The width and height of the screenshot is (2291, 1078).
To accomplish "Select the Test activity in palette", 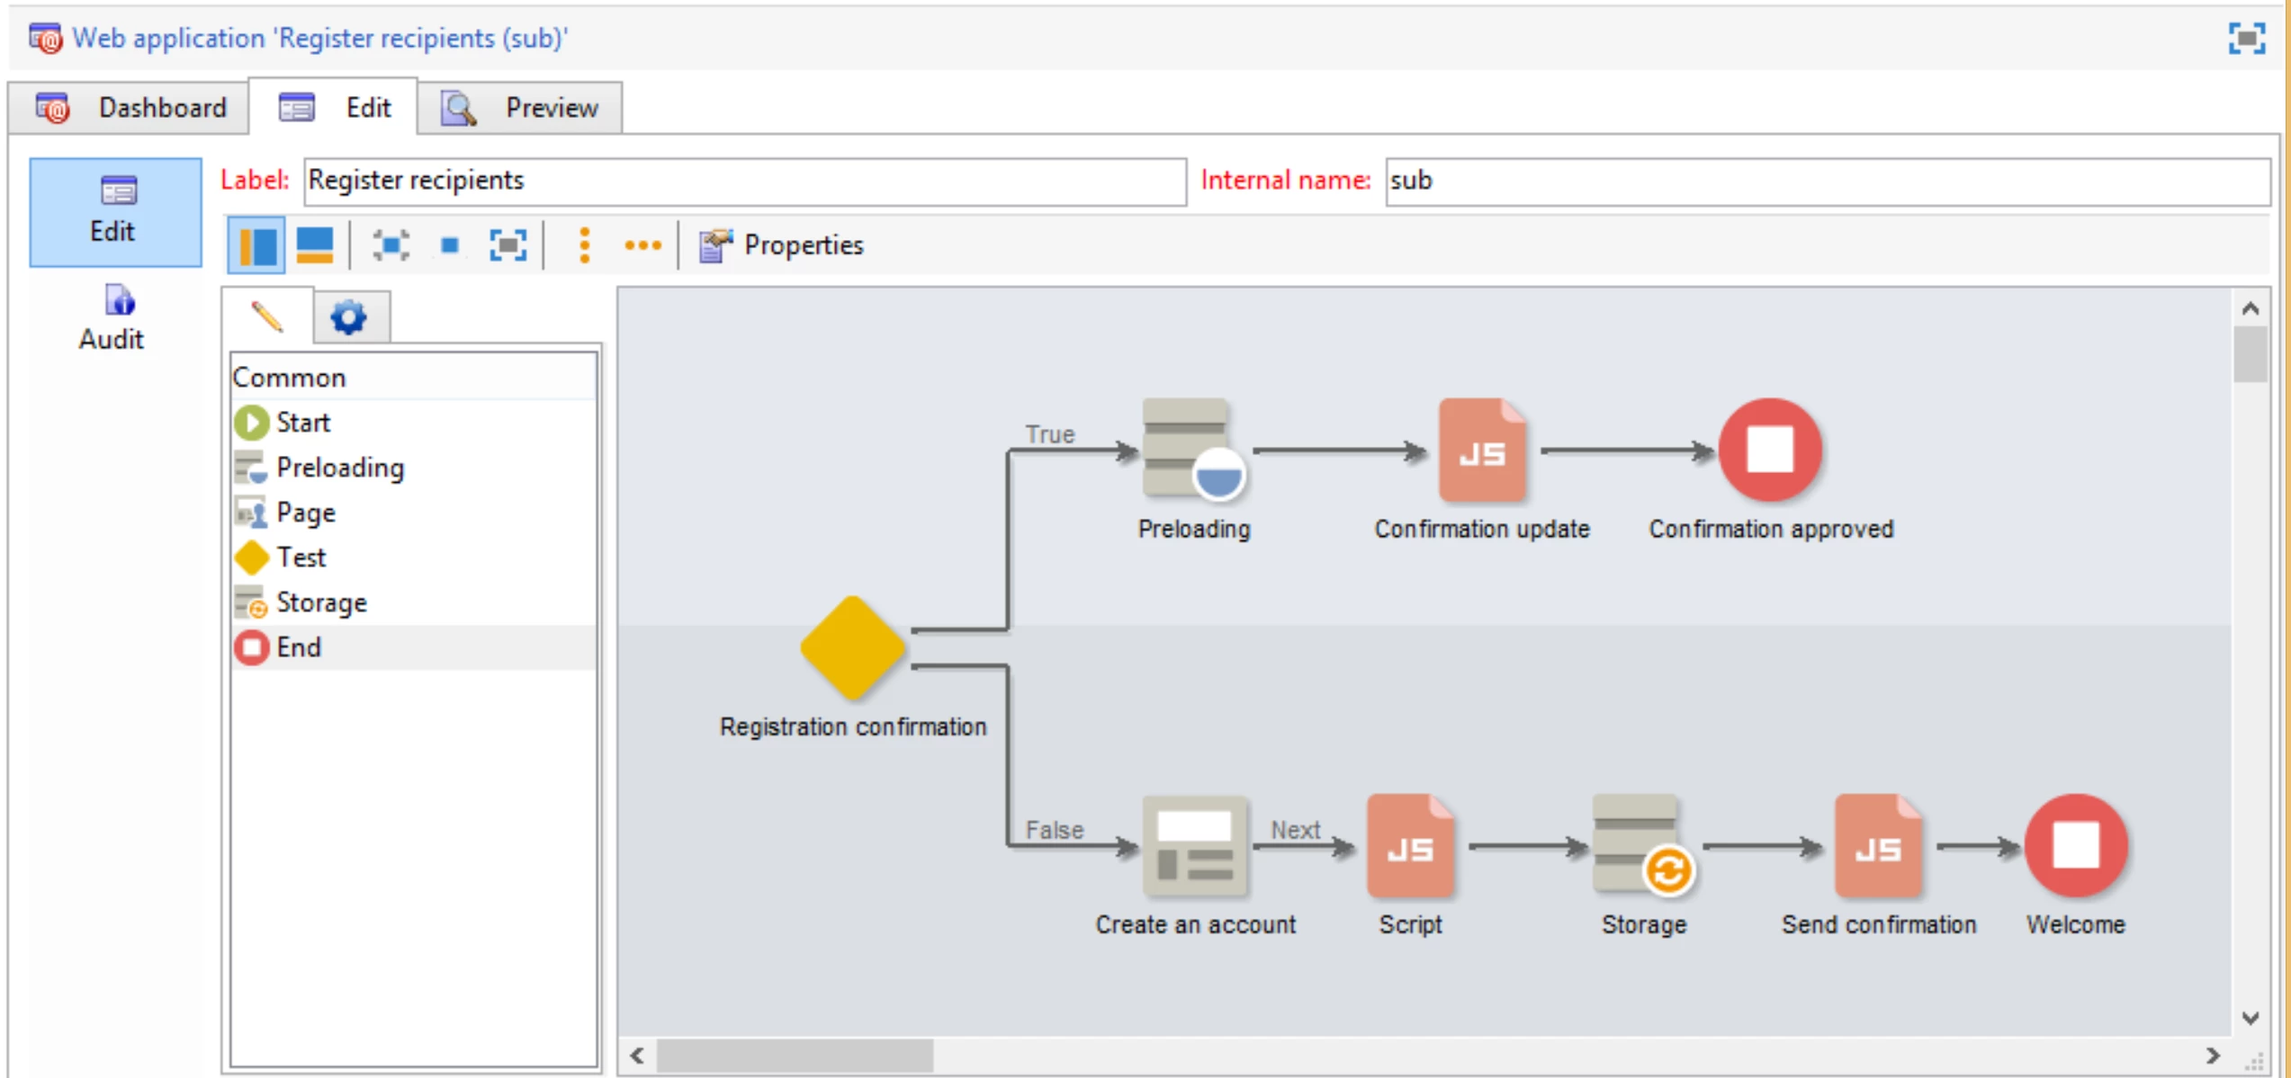I will coord(300,557).
